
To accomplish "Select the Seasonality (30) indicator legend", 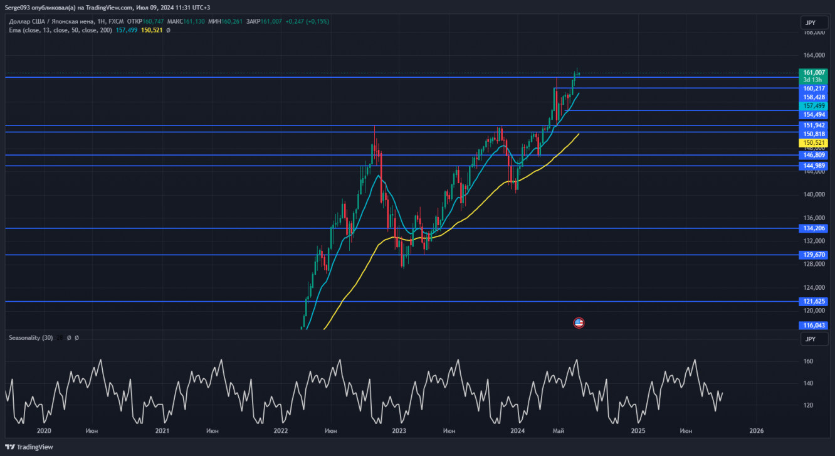I will coord(31,337).
